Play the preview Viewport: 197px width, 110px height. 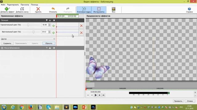(x=96, y=95)
